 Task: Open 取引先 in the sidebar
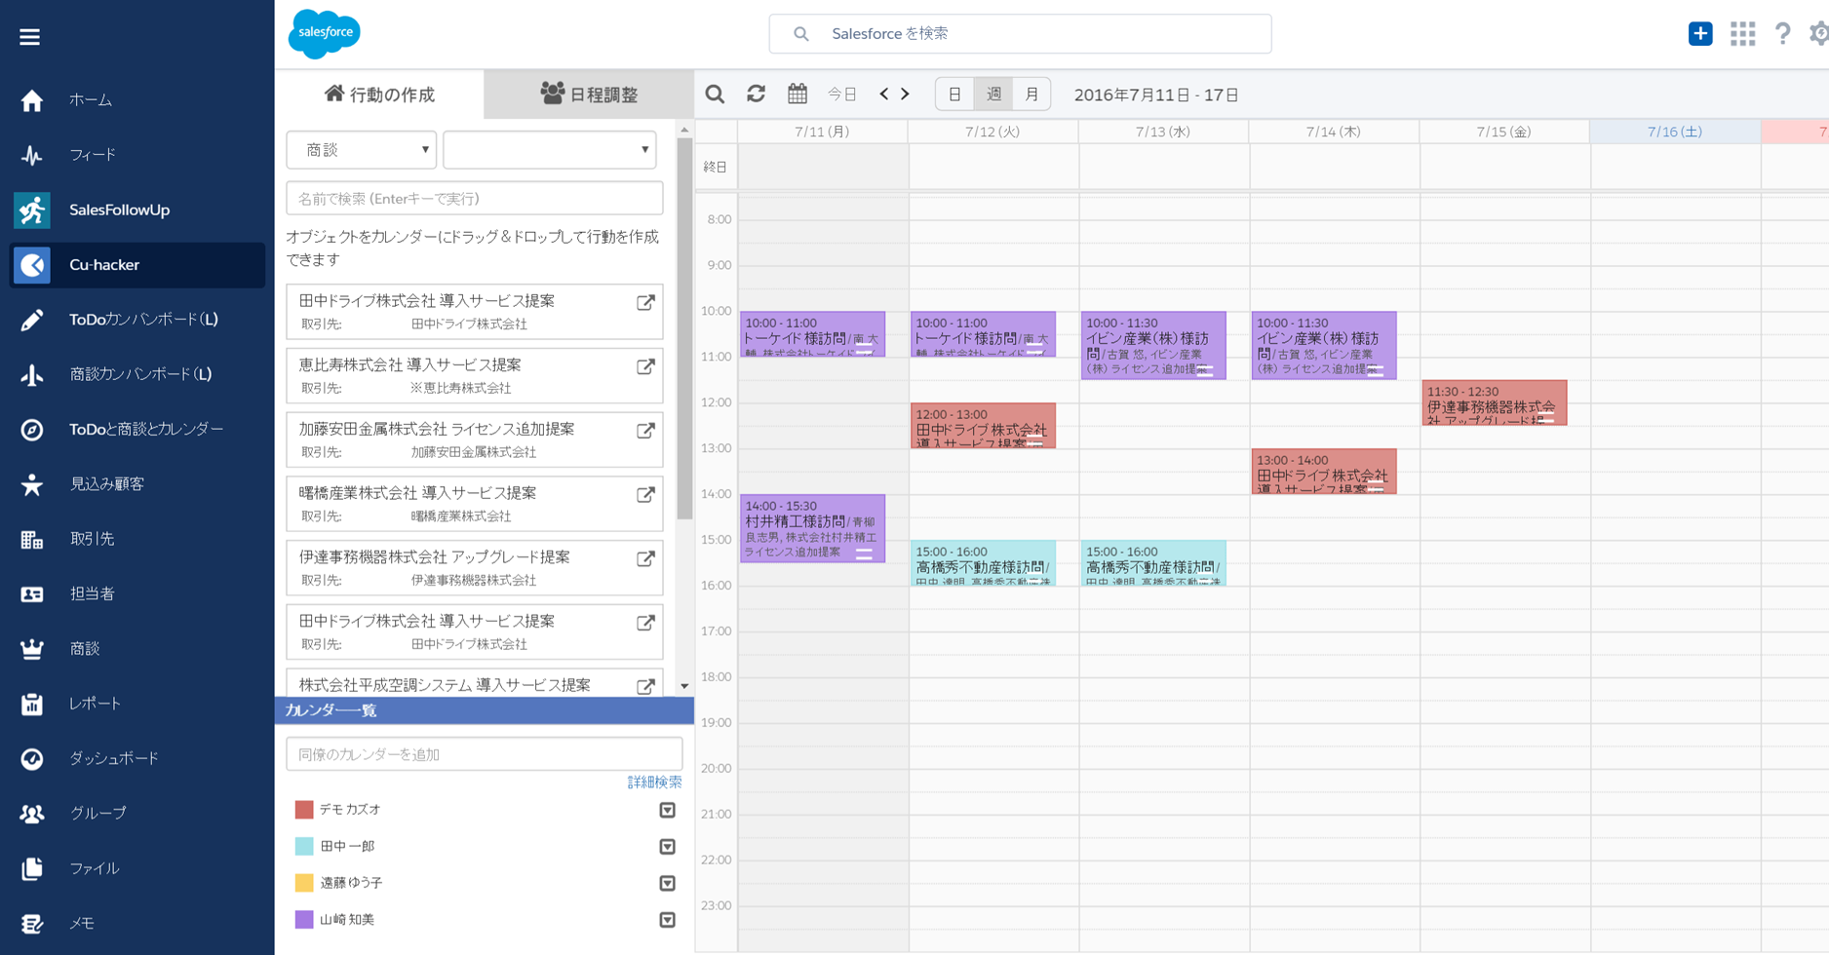[92, 539]
